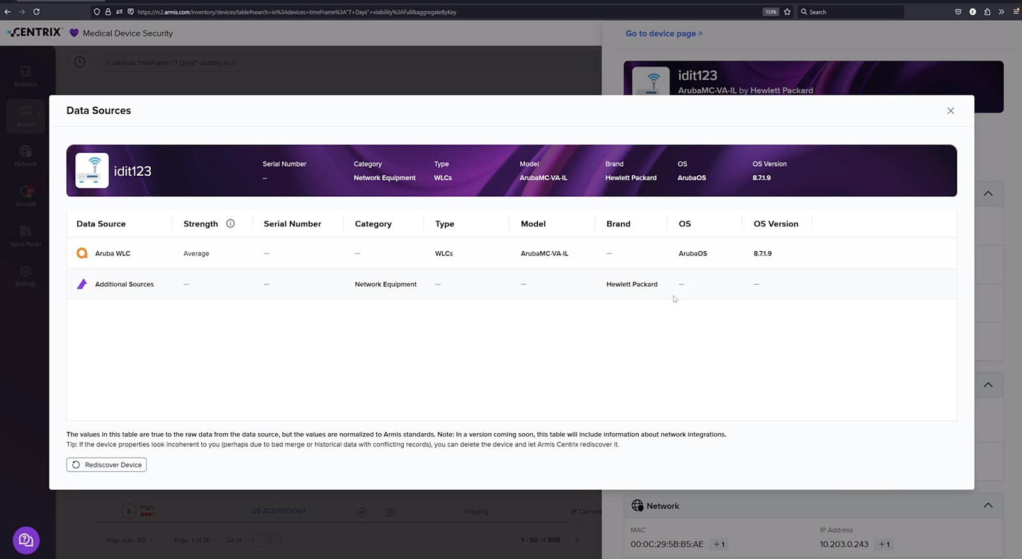Open the Go to device page link
The height and width of the screenshot is (559, 1022).
[x=664, y=33]
